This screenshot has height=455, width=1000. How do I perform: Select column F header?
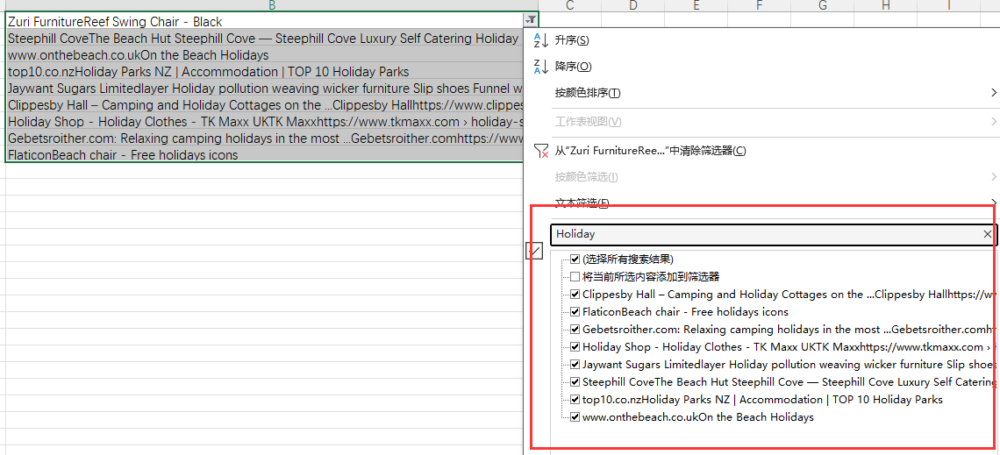[x=759, y=5]
